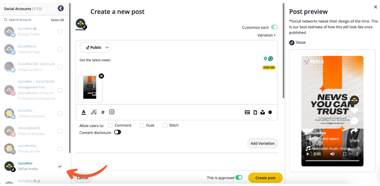
Task: Click the add image icon
Action: [x=247, y=112]
